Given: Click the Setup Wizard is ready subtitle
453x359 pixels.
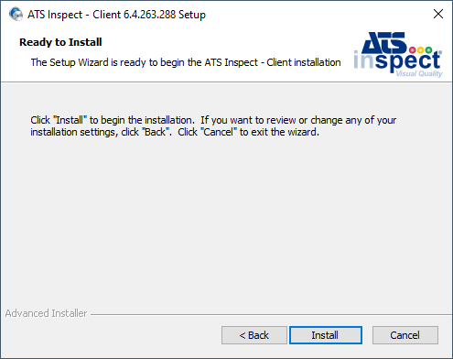Looking at the screenshot, I should (186, 62).
